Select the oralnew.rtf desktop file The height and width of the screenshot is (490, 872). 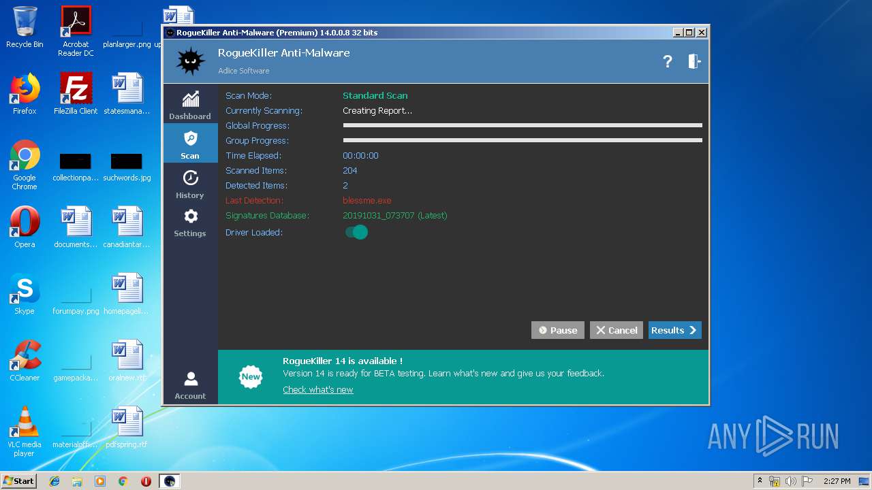pos(127,361)
